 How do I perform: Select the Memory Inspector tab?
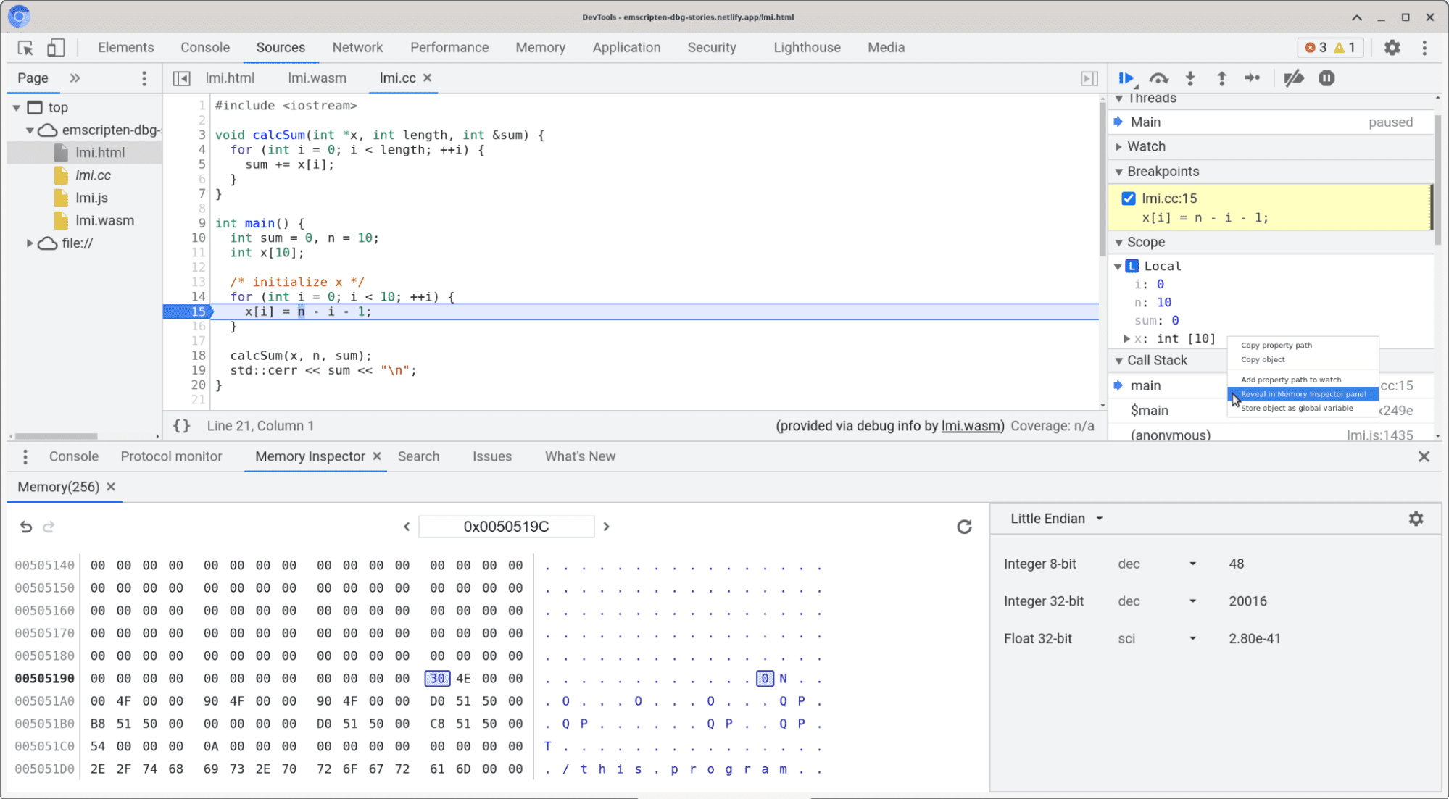(x=310, y=456)
